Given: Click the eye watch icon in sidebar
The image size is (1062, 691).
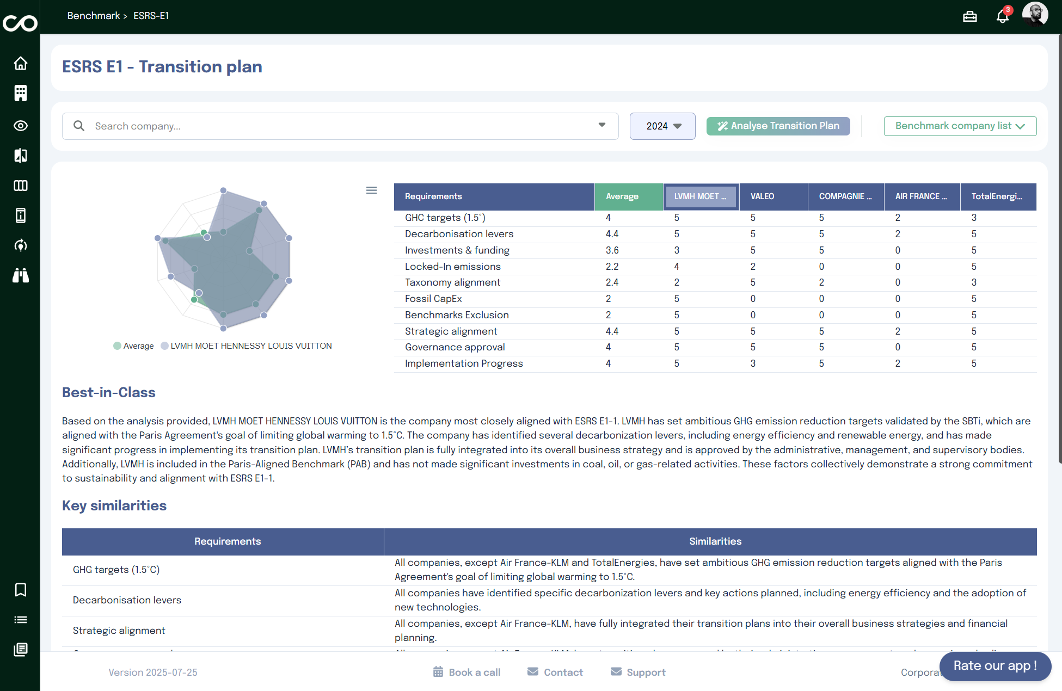Looking at the screenshot, I should point(21,126).
